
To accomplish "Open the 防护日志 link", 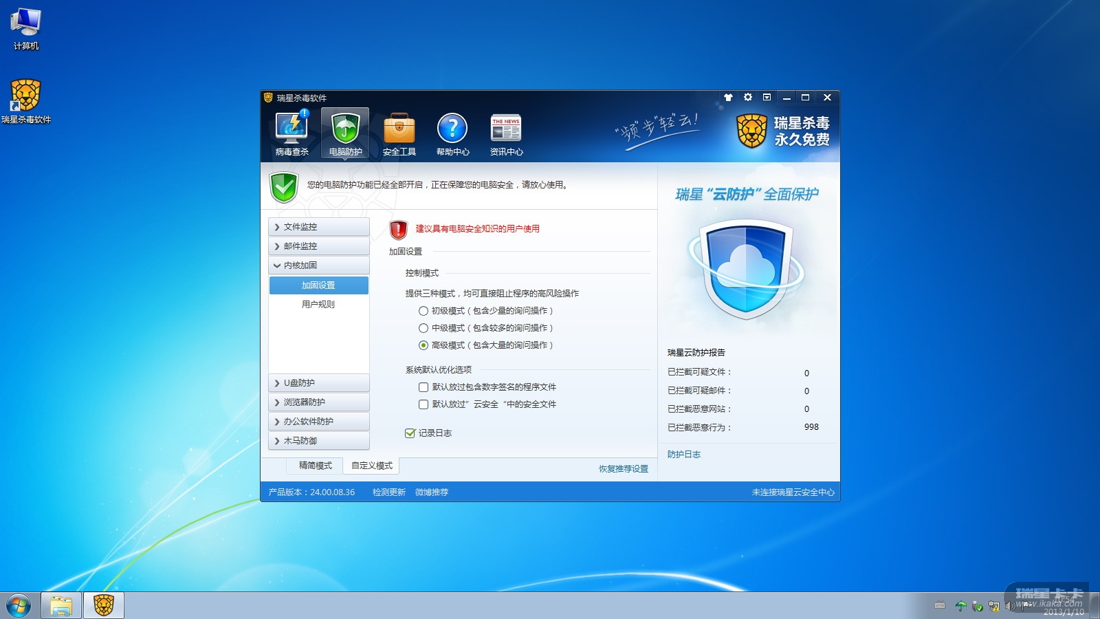I will click(x=684, y=455).
